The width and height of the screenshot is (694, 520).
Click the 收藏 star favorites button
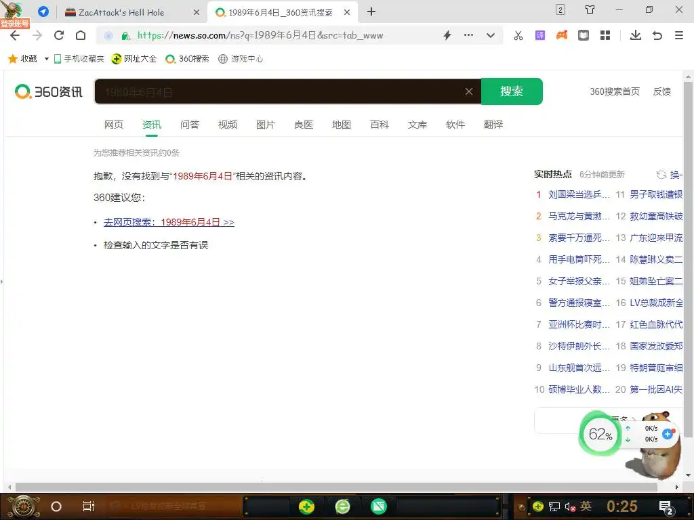click(22, 58)
